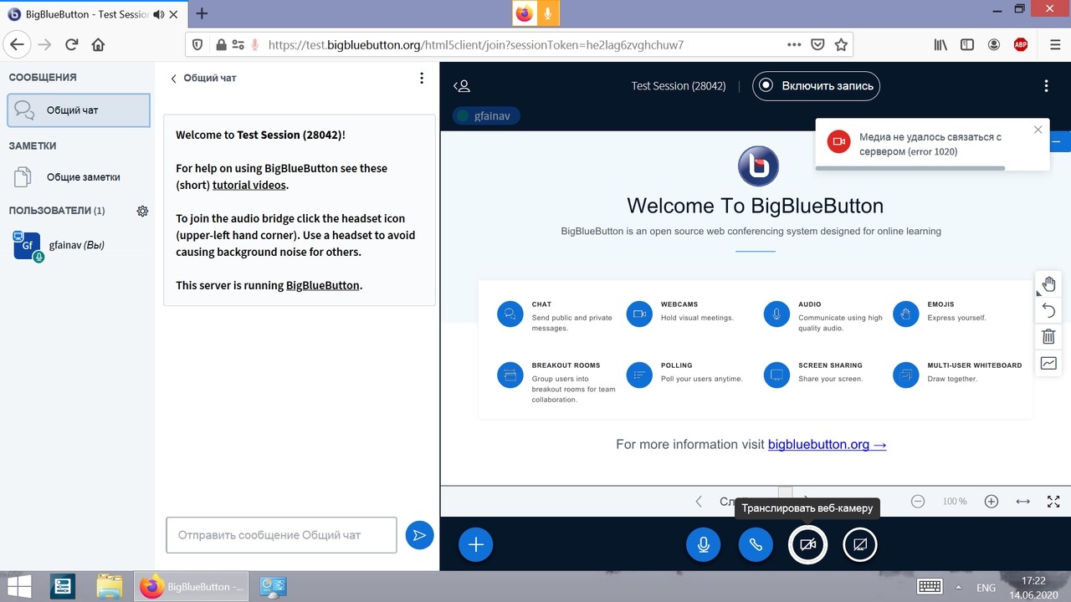
Task: Toggle the user list panel
Action: pos(462,86)
